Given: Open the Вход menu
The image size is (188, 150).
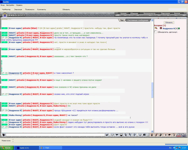Looking at the screenshot, I should click(x=3, y=5).
